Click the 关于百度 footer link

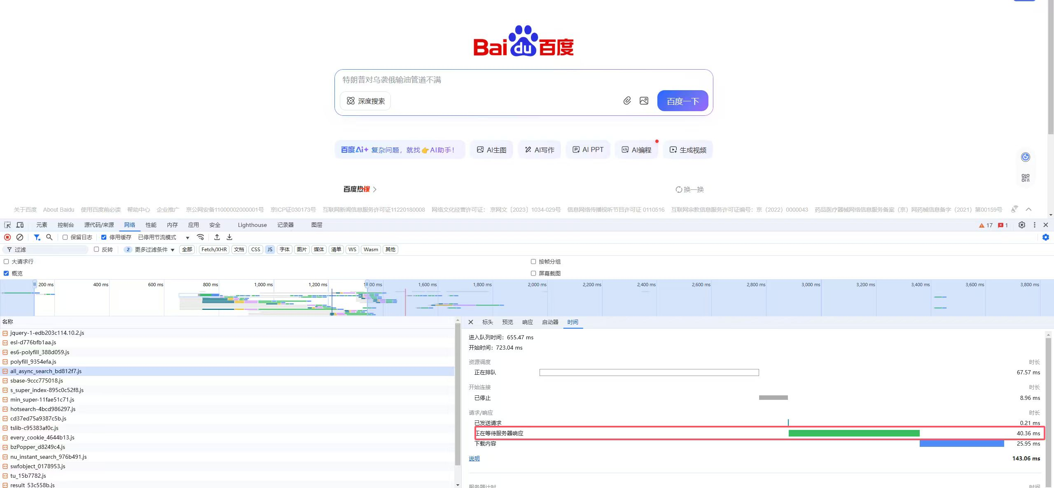pos(25,210)
